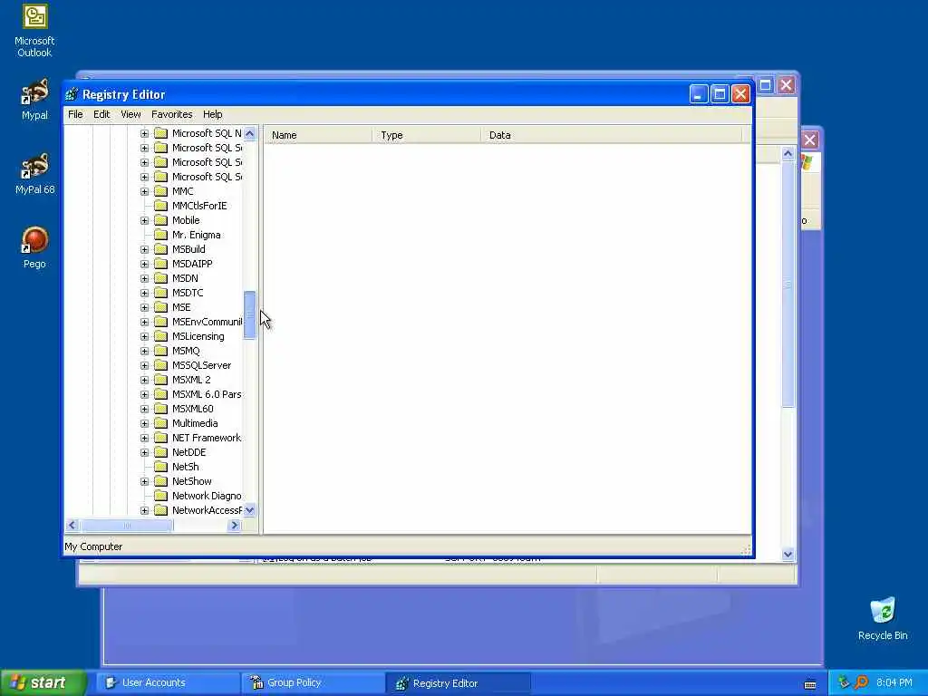
Task: Expand the NetworkAccessProtection key
Action: [144, 510]
